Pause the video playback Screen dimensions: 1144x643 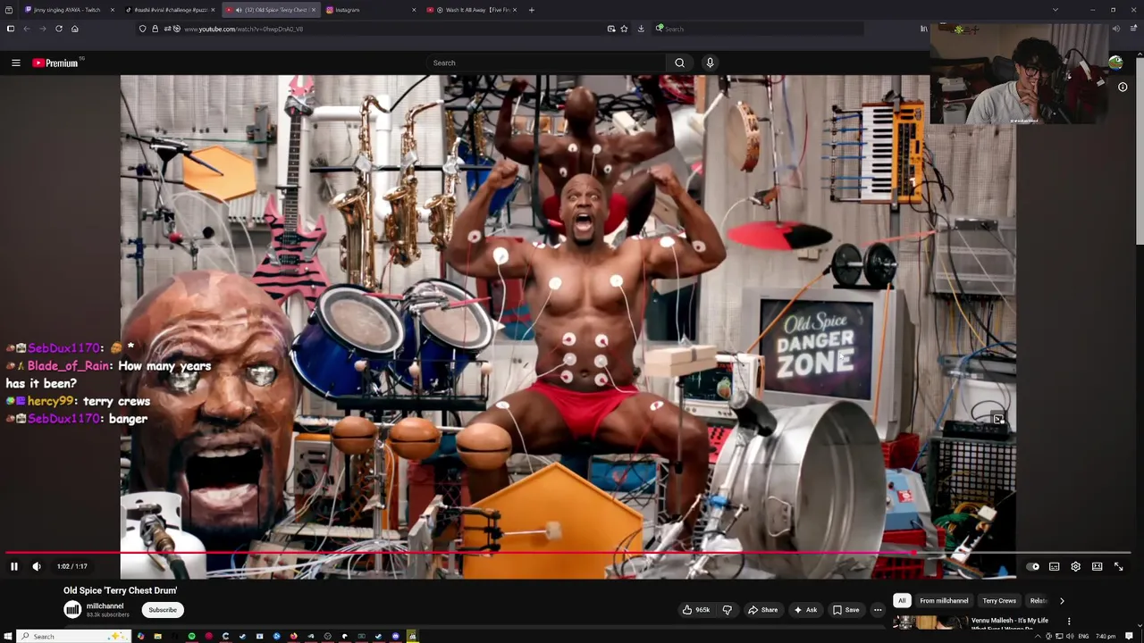[x=14, y=566]
